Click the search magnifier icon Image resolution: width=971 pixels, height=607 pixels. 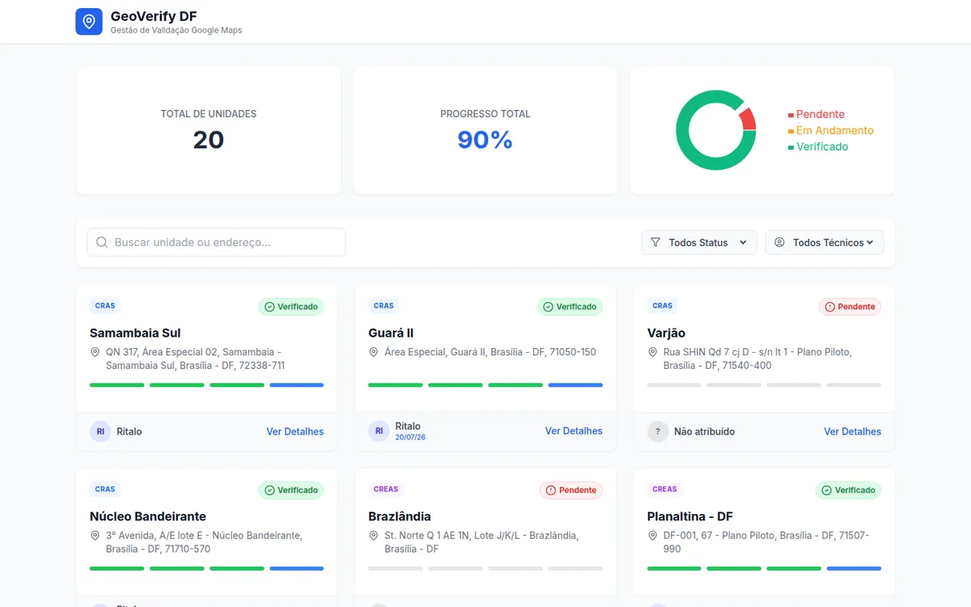click(x=102, y=242)
